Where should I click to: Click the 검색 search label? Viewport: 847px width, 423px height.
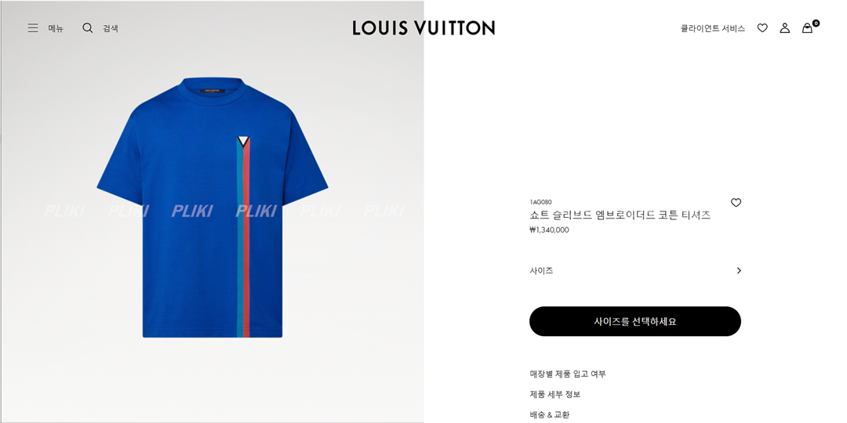coord(111,29)
